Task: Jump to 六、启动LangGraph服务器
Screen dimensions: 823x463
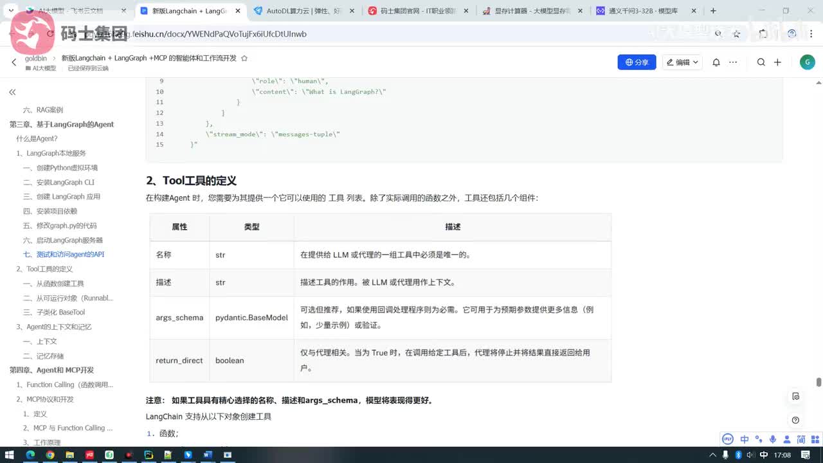Action: [x=63, y=240]
